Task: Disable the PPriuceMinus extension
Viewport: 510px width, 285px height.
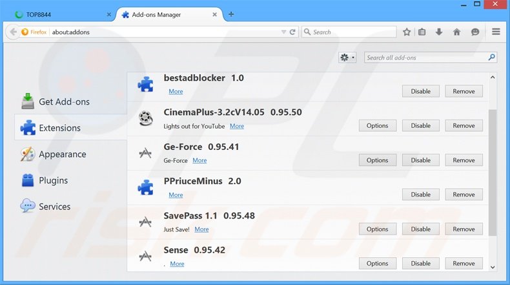Action: tap(420, 195)
